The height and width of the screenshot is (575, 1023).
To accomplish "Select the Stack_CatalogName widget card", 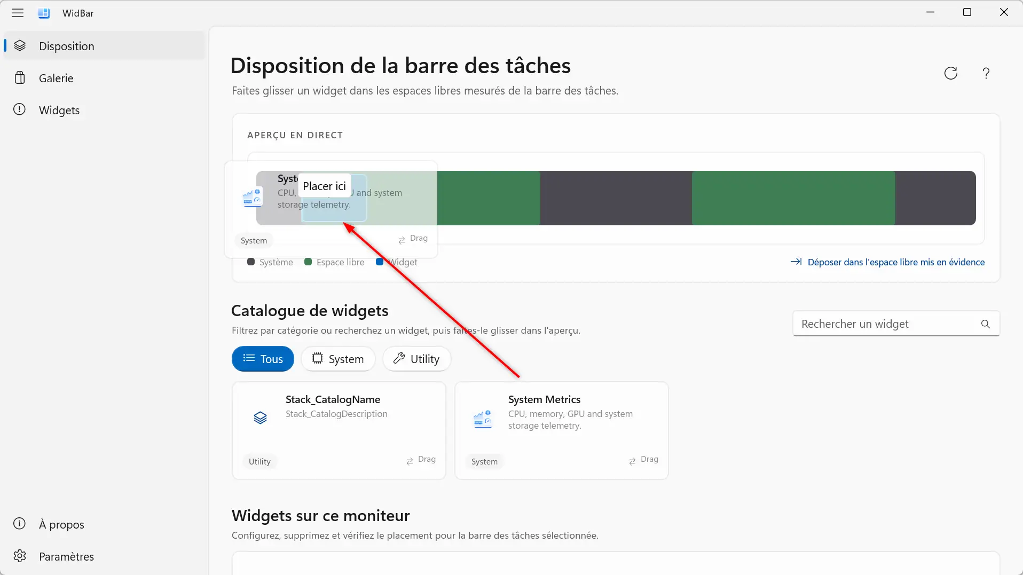I will [x=339, y=430].
